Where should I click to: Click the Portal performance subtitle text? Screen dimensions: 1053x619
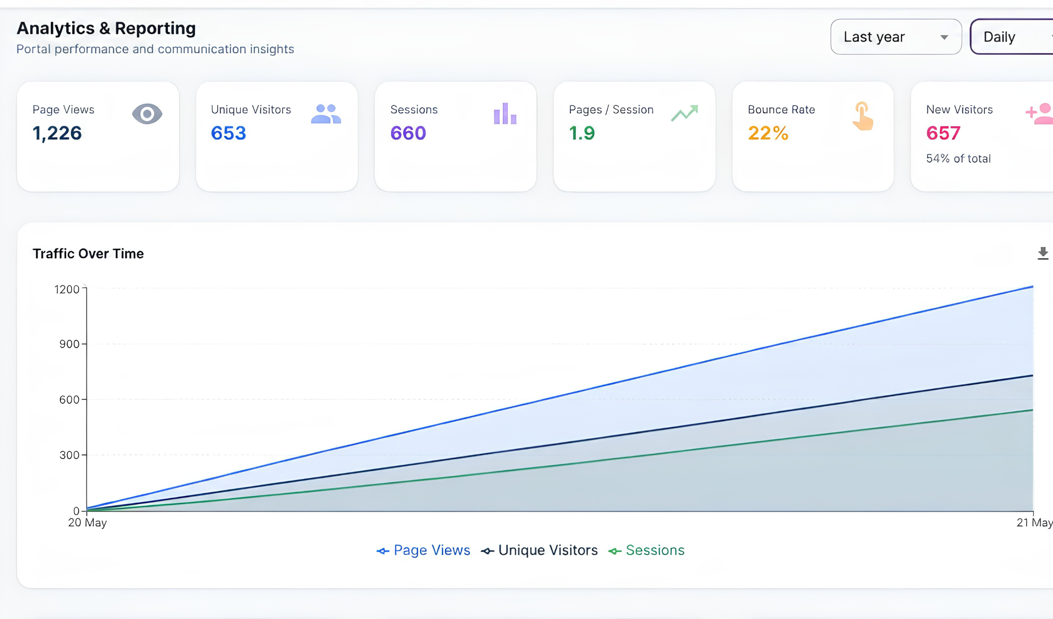click(x=155, y=49)
